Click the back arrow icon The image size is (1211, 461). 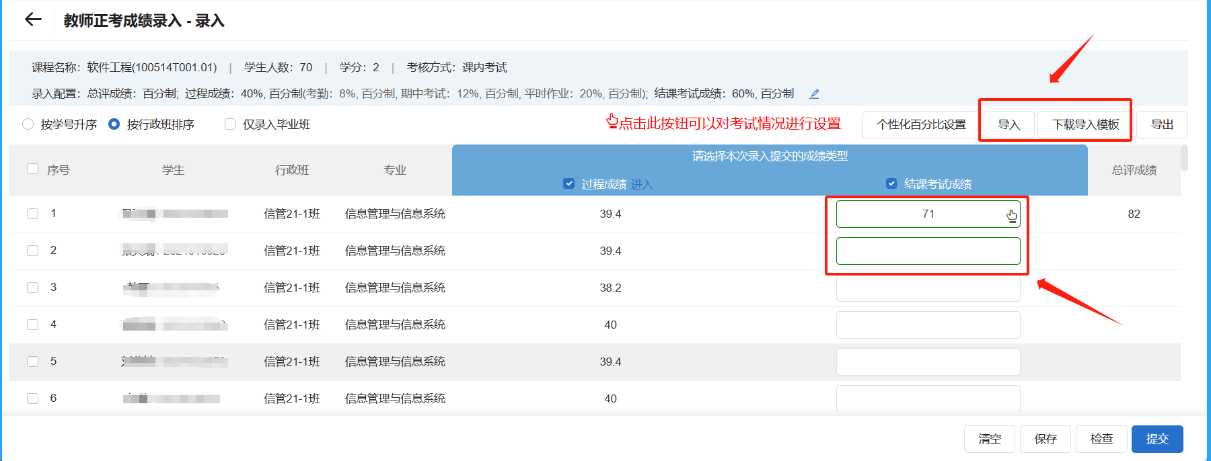(x=33, y=19)
